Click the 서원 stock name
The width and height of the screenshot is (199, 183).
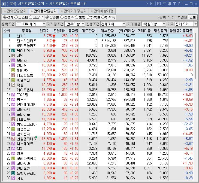(x=20, y=178)
